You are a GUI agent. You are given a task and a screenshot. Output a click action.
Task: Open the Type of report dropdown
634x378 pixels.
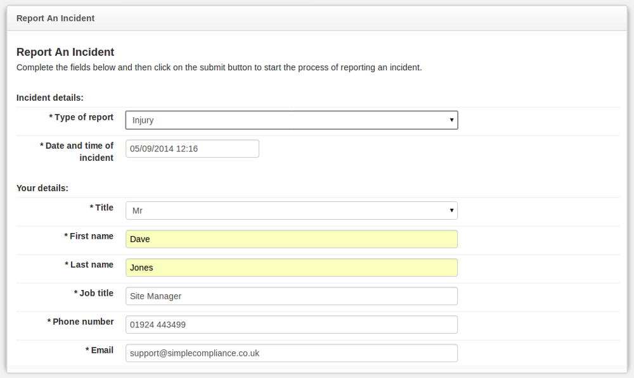coord(292,120)
